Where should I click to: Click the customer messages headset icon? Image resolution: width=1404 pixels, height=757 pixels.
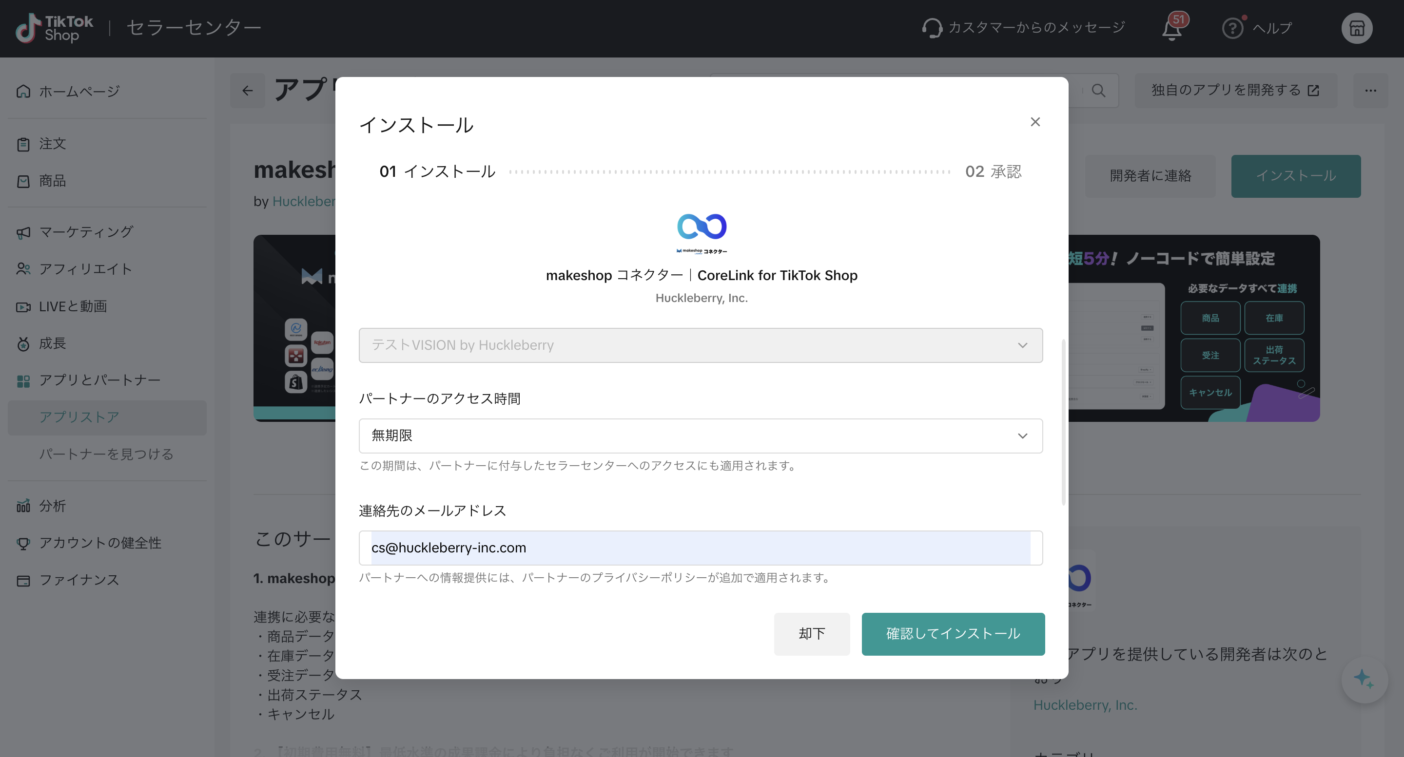[932, 28]
